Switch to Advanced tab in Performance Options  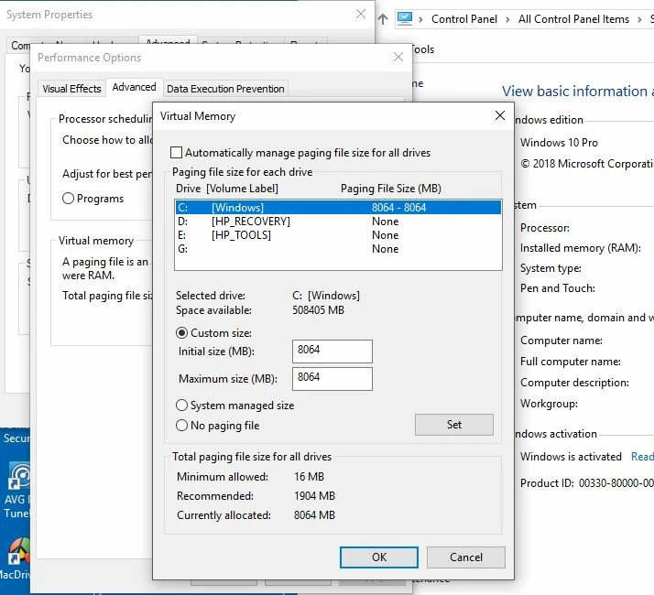pos(134,87)
